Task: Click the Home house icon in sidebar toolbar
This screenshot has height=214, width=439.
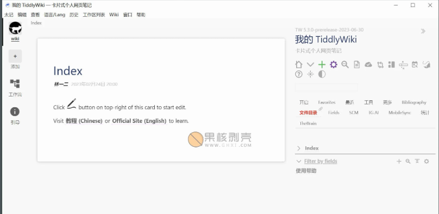Action: [x=299, y=64]
